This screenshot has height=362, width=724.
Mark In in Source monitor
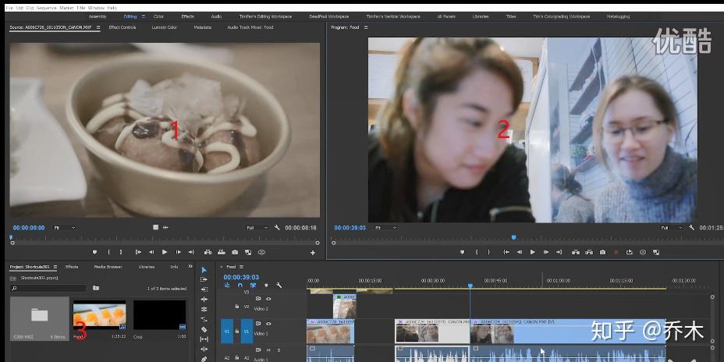tap(109, 252)
